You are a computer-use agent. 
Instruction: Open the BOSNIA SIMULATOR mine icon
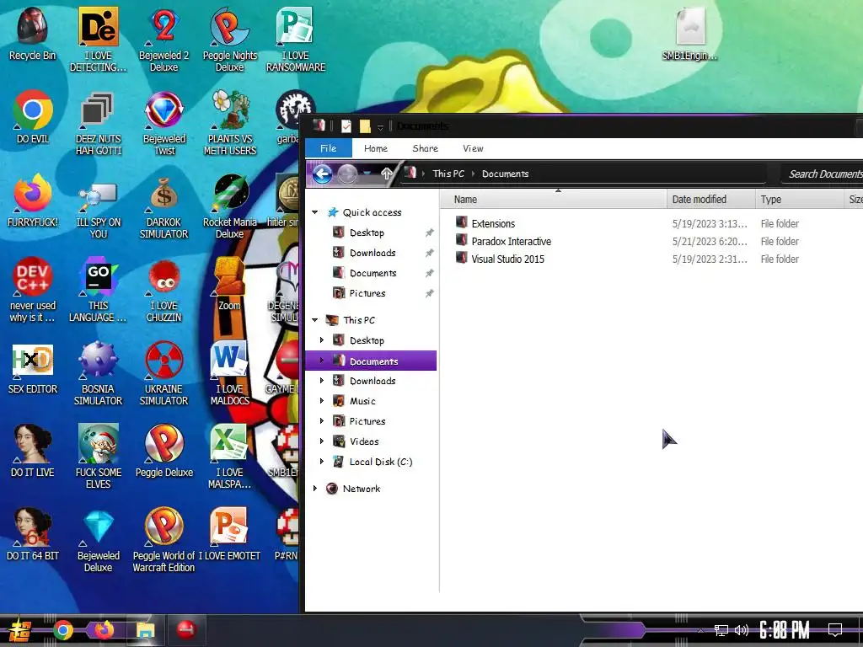(98, 374)
